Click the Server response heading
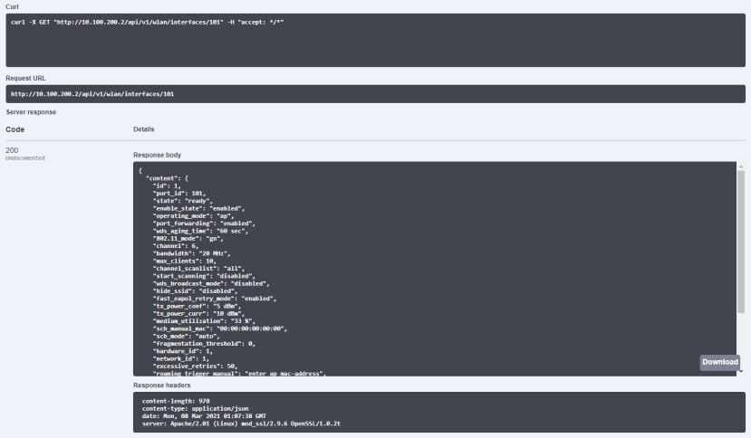Screen dimensions: 751x438 click(x=31, y=112)
